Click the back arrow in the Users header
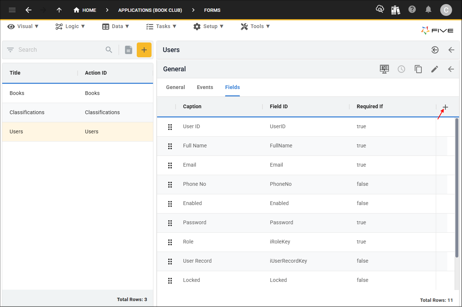This screenshot has height=307, width=462. coord(451,50)
